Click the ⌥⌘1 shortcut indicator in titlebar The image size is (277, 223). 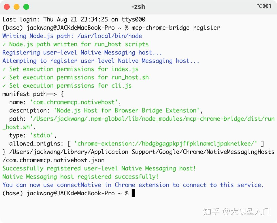point(264,7)
